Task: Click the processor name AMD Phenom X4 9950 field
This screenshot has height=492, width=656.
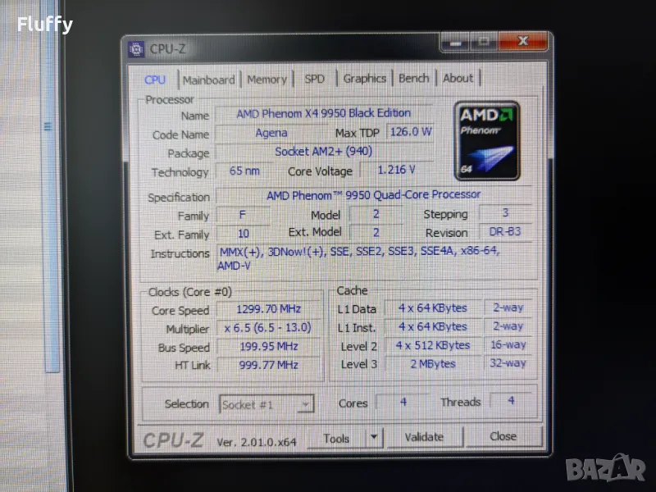Action: click(324, 113)
